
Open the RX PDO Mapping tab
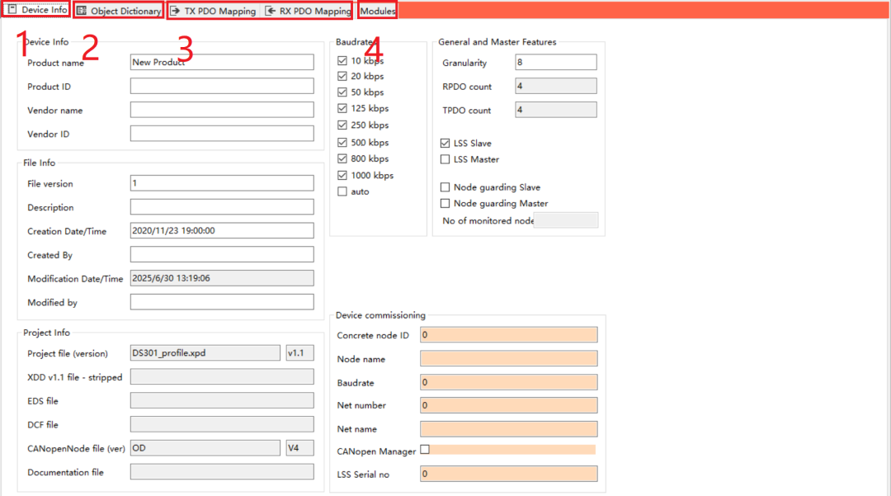coord(308,12)
